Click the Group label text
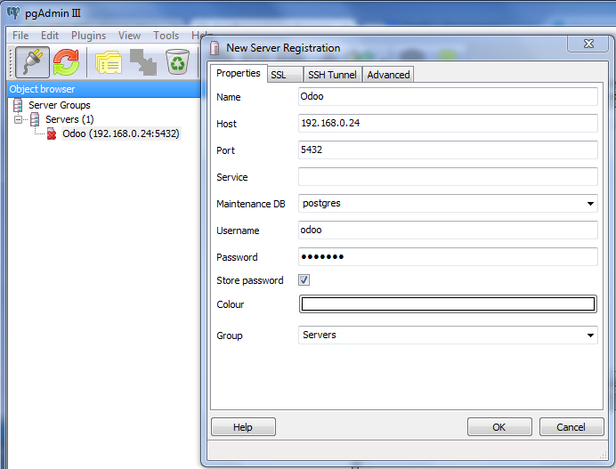Screen dimensions: 616x469 point(230,336)
